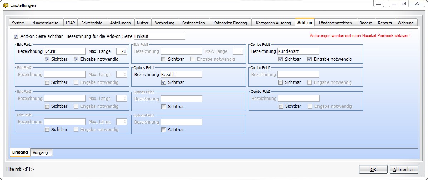Click the OK button
428x180 pixels.
pyautogui.click(x=373, y=169)
